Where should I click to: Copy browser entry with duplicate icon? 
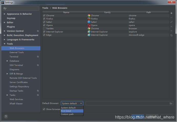(171, 35)
